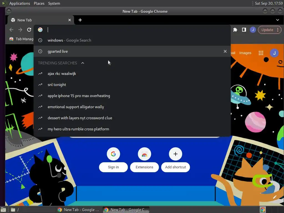Screen dimensions: 284x213
Task: Open the Applications menu
Action: tap(20, 3)
